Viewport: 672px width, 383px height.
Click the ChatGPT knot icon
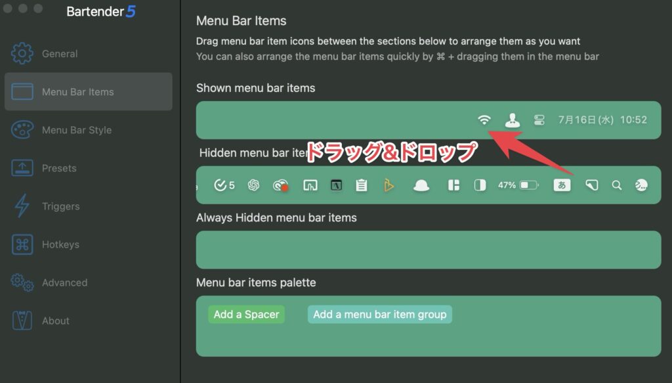(254, 185)
